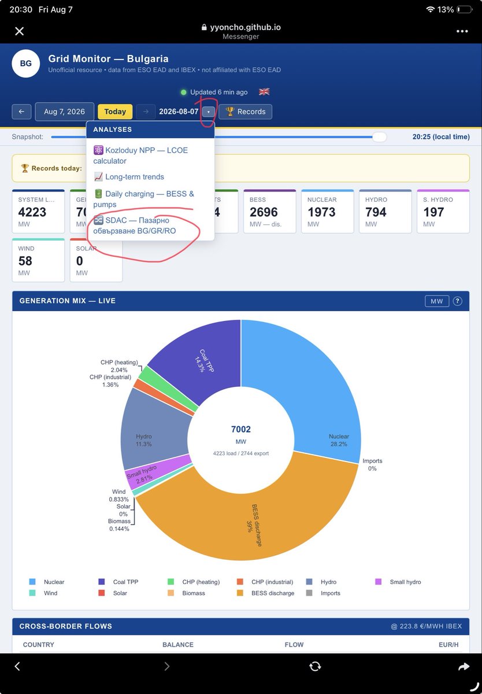Tap the yyoncho.github.io address text
This screenshot has height=694, width=482.
click(245, 27)
